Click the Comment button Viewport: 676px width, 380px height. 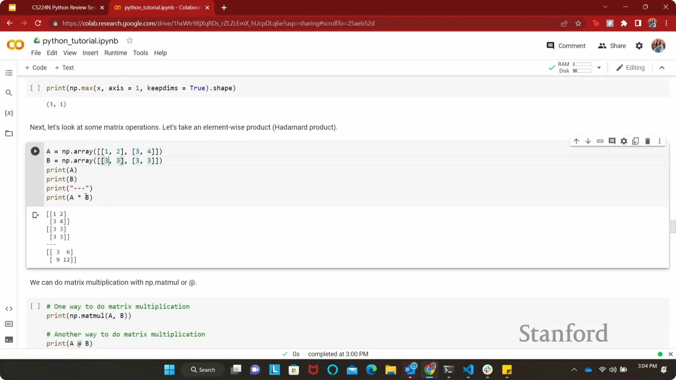pyautogui.click(x=566, y=46)
